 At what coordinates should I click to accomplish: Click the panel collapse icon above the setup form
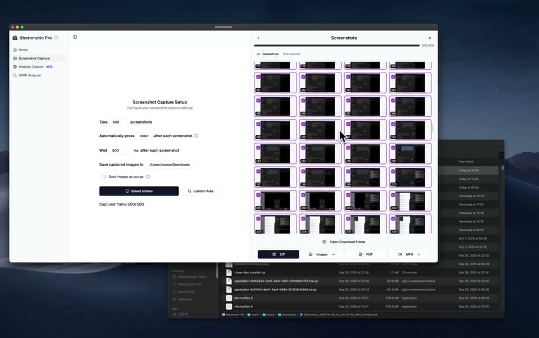point(75,36)
